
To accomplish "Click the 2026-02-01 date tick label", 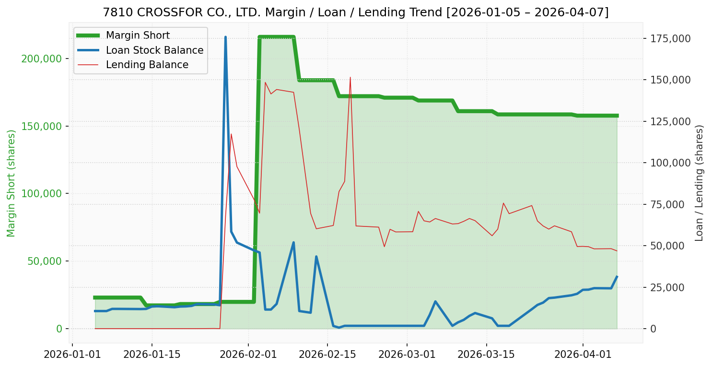I will [248, 355].
